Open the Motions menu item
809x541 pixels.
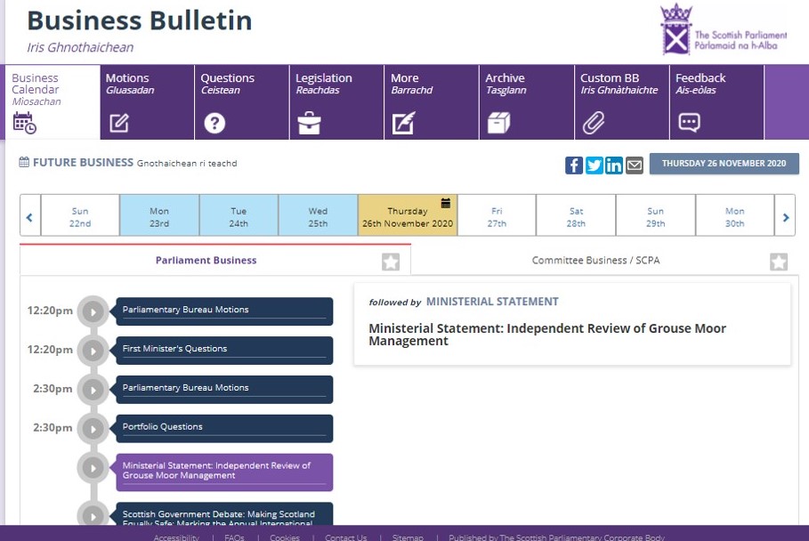[x=147, y=102]
